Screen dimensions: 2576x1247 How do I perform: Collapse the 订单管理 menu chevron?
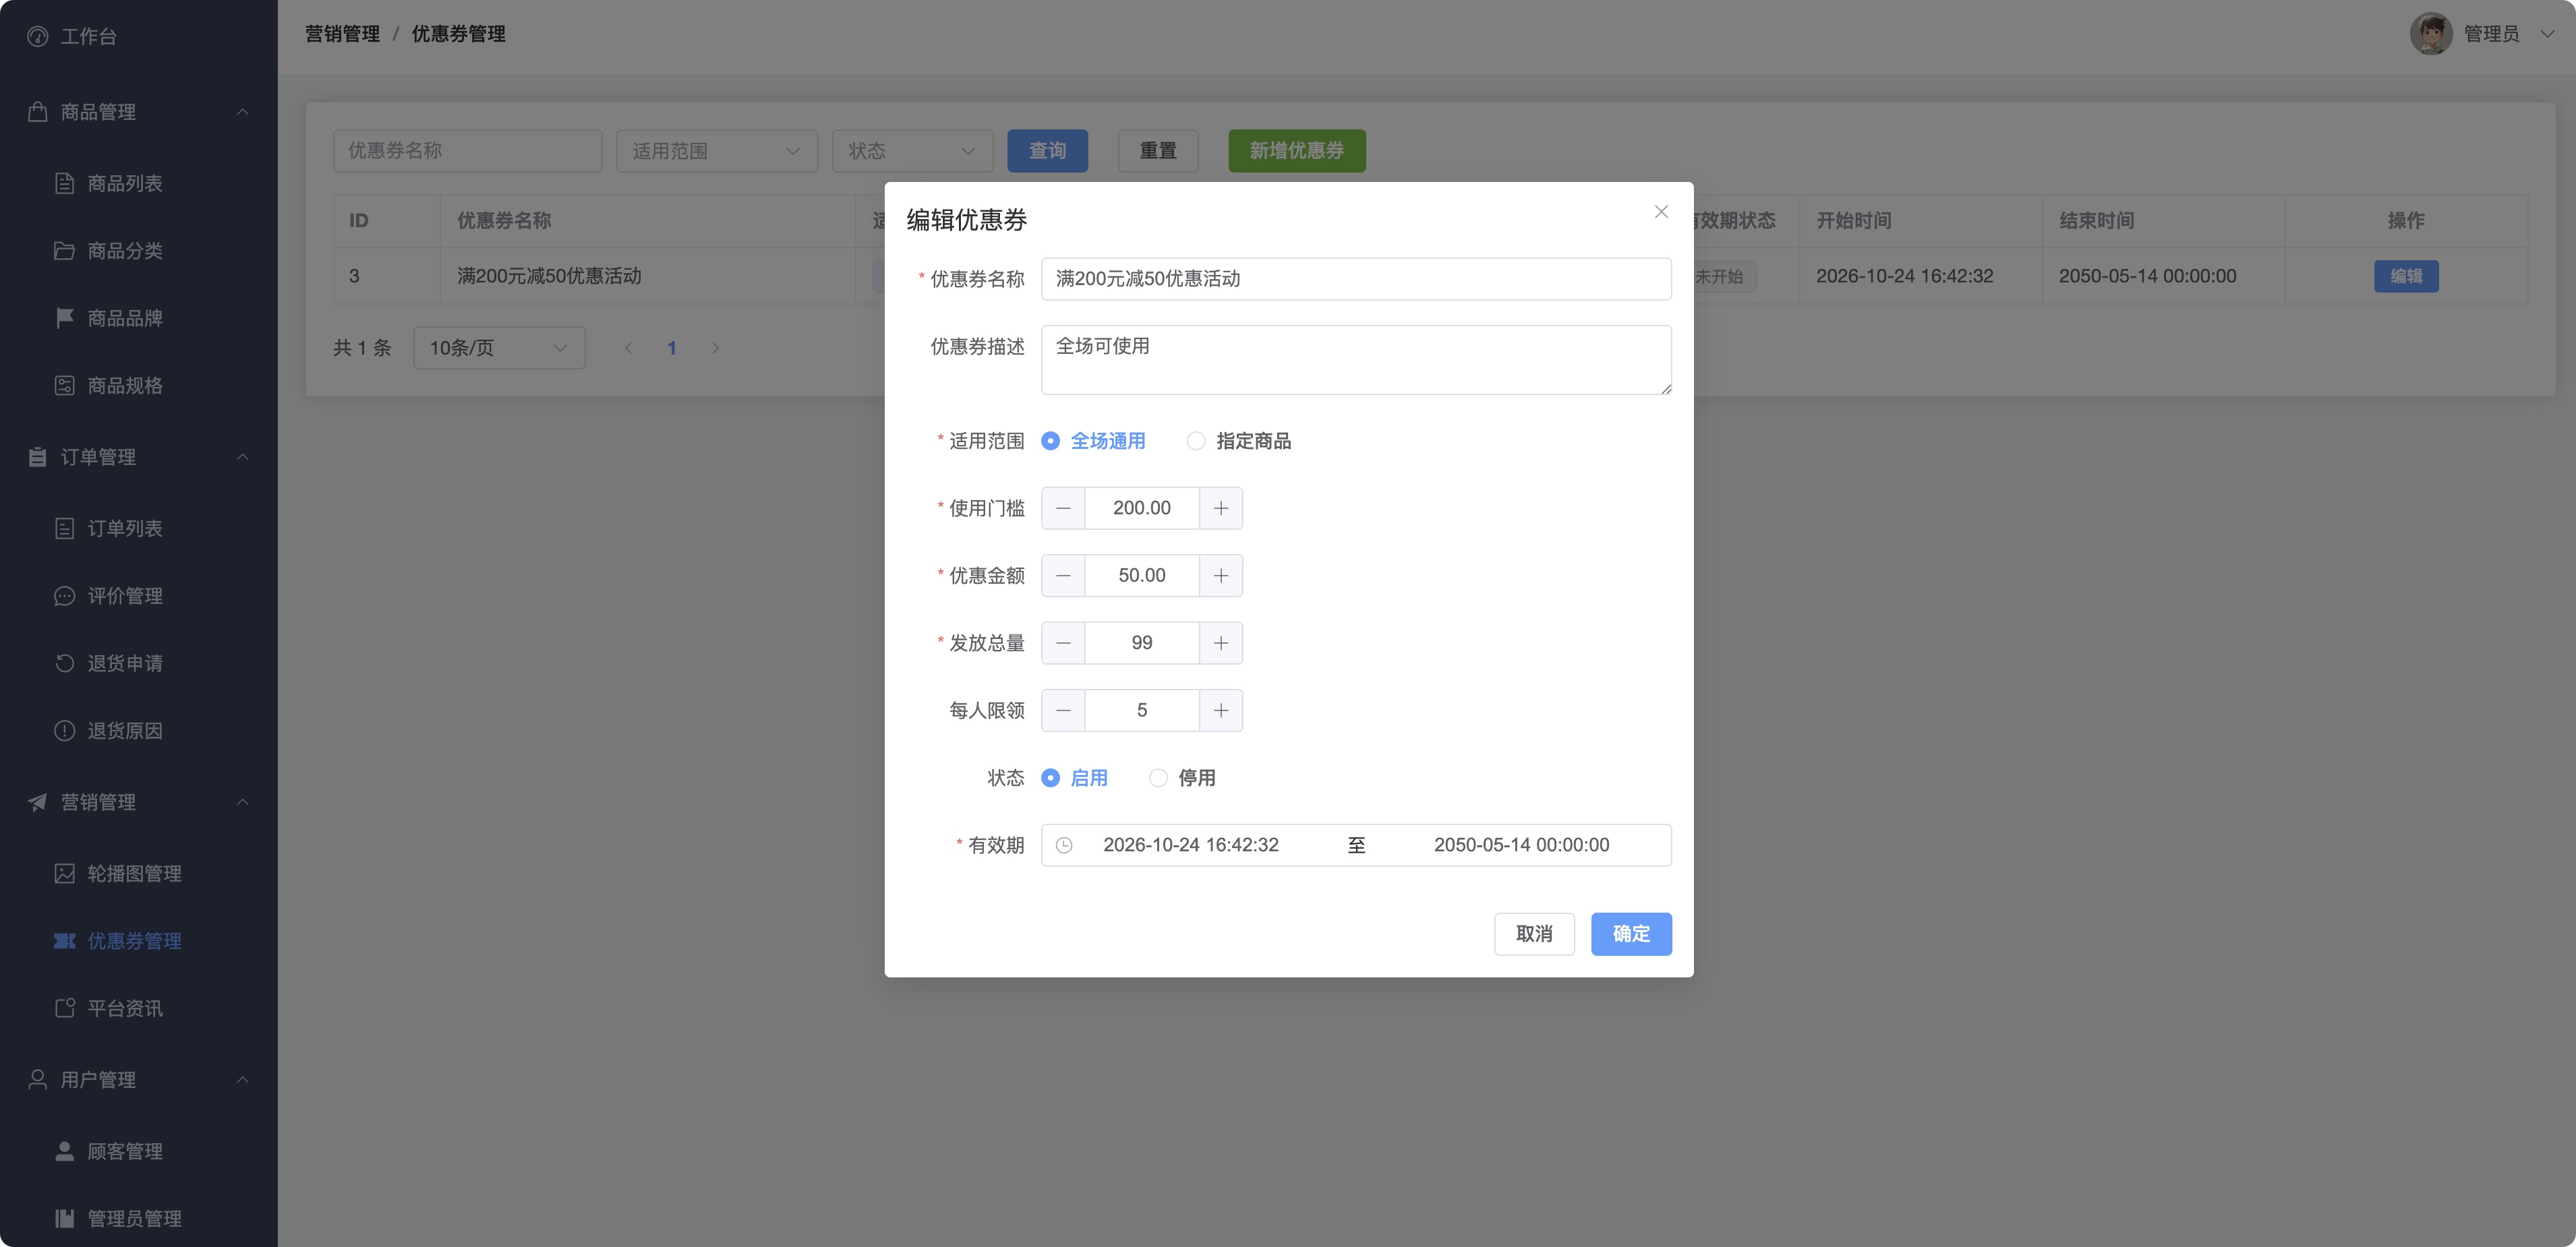point(242,456)
